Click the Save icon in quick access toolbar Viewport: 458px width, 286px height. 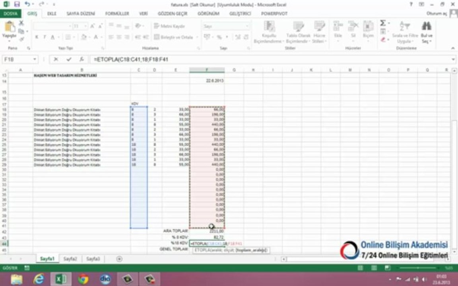(x=17, y=4)
